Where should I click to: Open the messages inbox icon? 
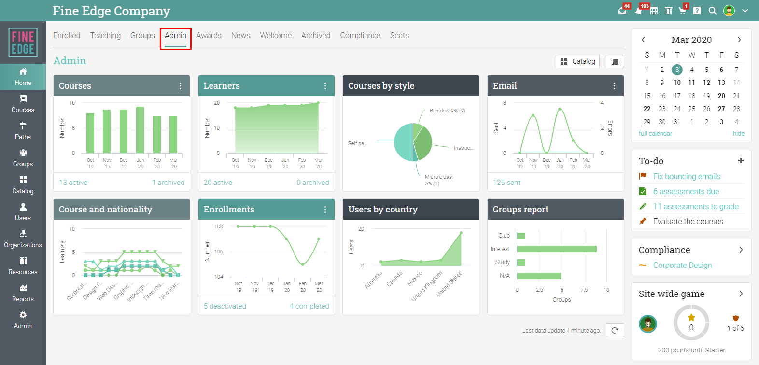(x=623, y=11)
